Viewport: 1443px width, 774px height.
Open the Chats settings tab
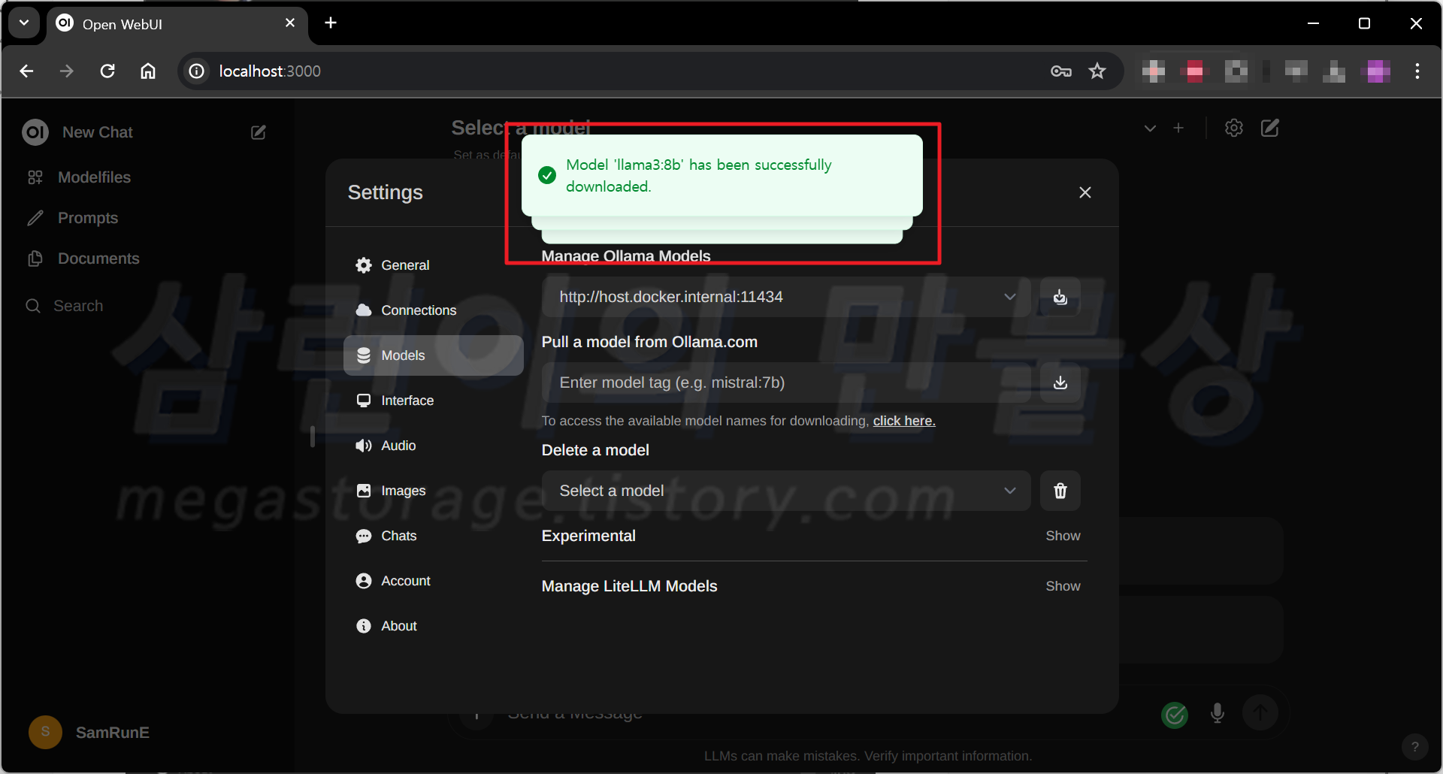[433, 536]
